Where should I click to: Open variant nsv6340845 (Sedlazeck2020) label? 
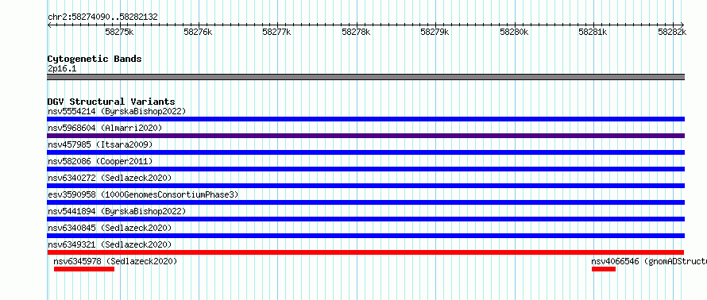click(110, 228)
